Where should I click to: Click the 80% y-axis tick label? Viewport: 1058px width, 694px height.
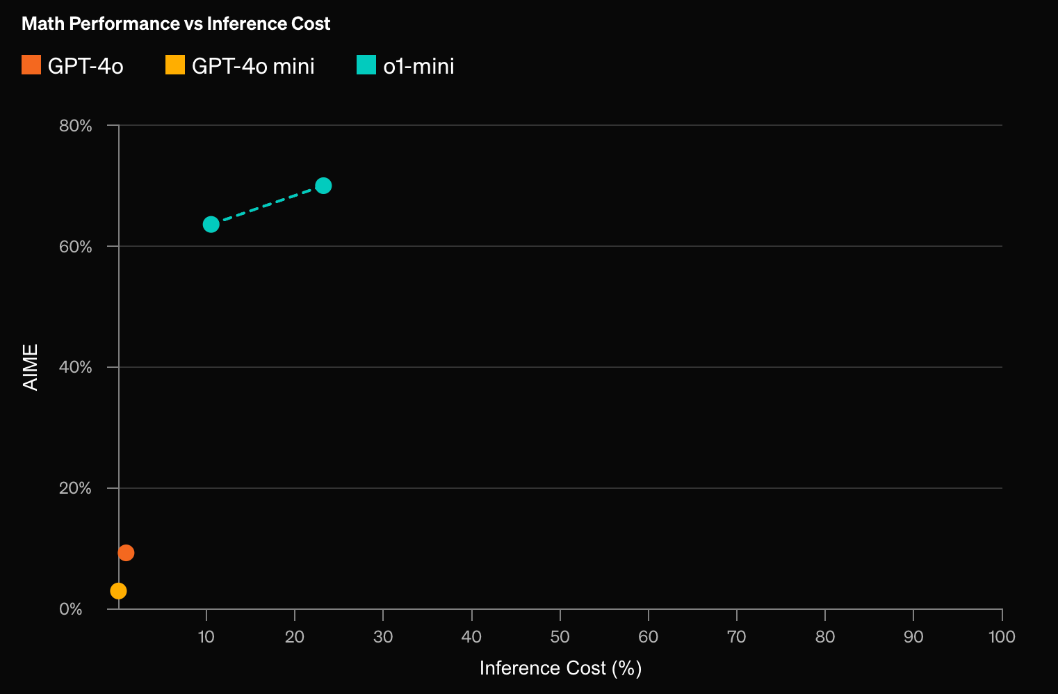coord(76,126)
